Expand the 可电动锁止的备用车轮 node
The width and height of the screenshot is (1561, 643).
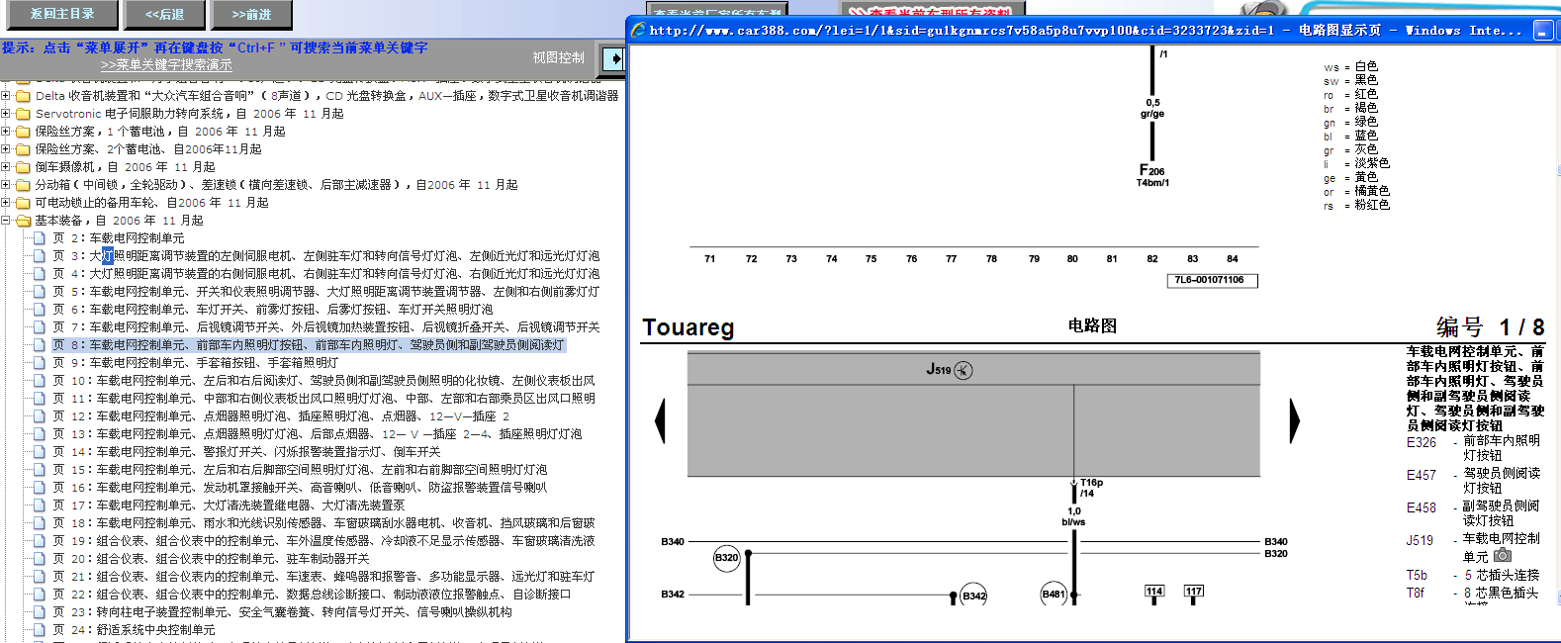click(x=6, y=203)
